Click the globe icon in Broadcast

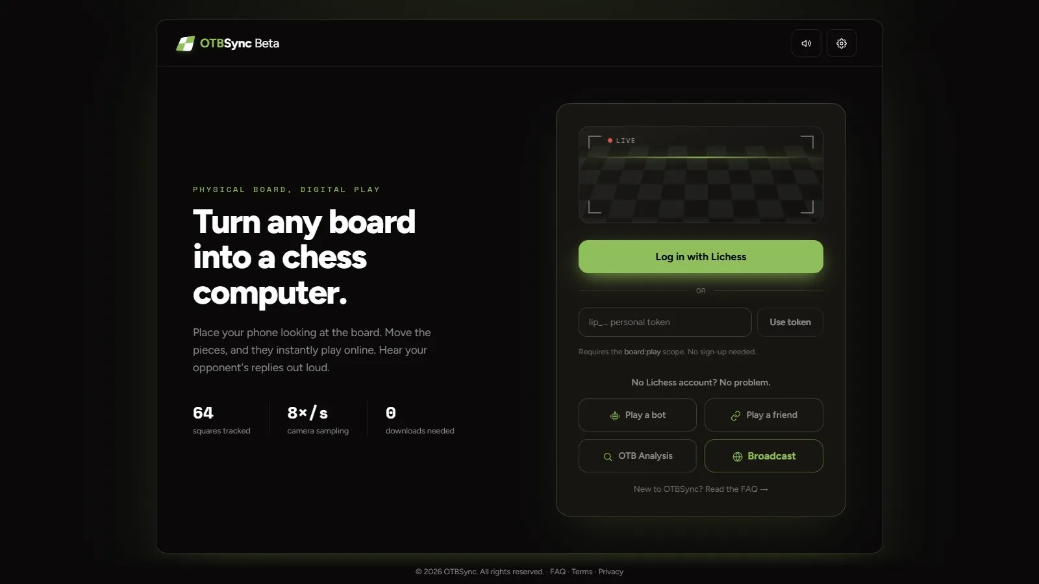pyautogui.click(x=737, y=457)
